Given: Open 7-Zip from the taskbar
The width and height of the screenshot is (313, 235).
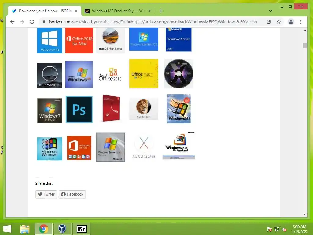Looking at the screenshot, I should pyautogui.click(x=81, y=229).
